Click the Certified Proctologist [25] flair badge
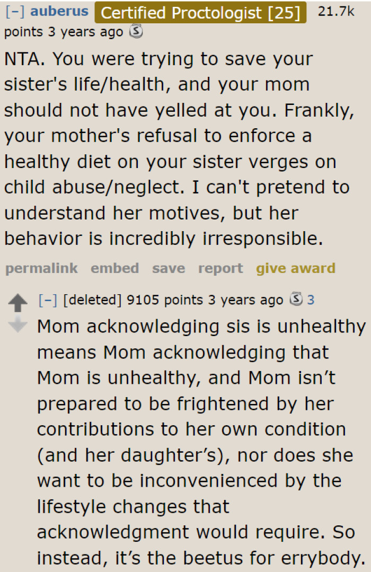Screen dimensions: 371x572 click(x=200, y=13)
